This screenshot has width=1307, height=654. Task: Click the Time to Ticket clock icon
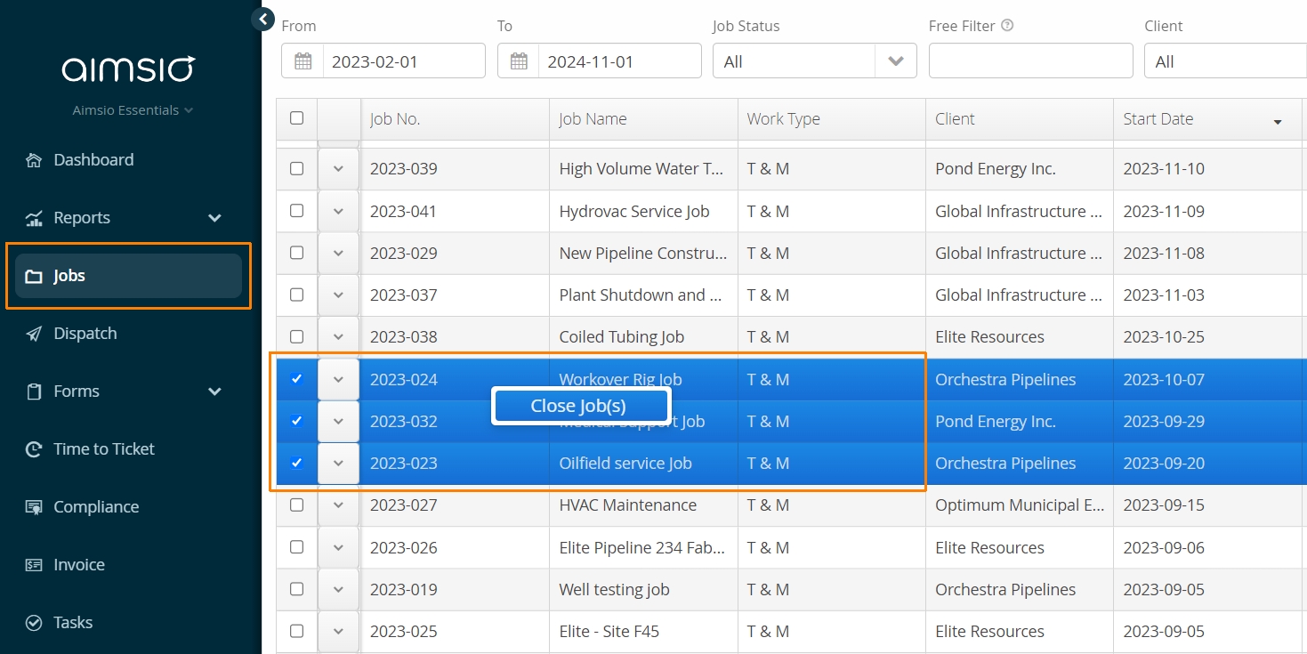tap(34, 449)
